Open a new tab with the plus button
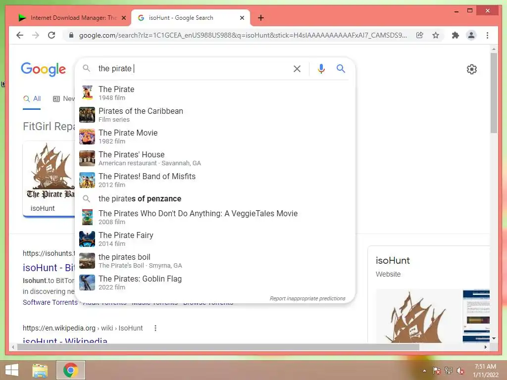 click(x=261, y=18)
